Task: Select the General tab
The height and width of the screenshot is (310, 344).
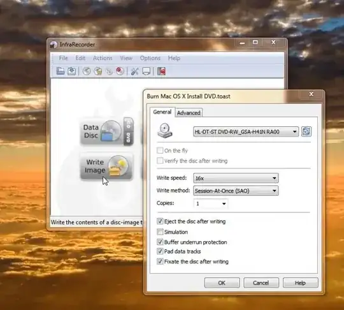Action: click(162, 112)
